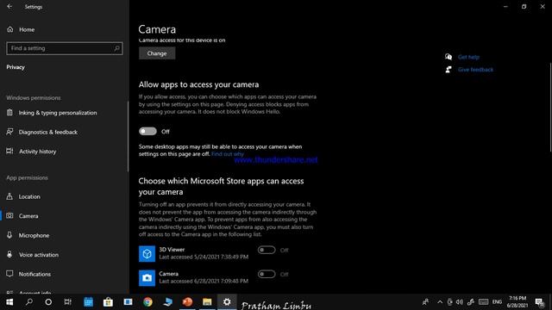This screenshot has height=310, width=552.
Task: Click the Microphone sidebar icon
Action: (x=9, y=235)
